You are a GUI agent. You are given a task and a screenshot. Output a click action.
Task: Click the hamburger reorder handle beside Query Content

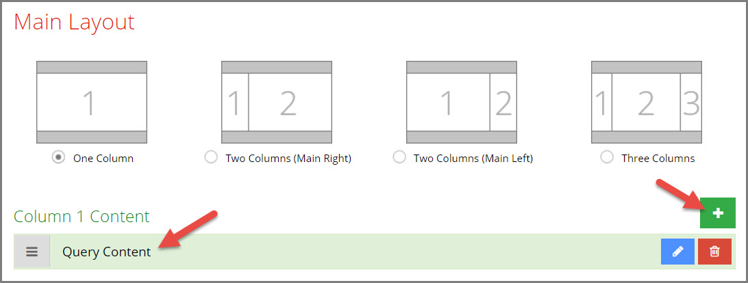[x=32, y=252]
